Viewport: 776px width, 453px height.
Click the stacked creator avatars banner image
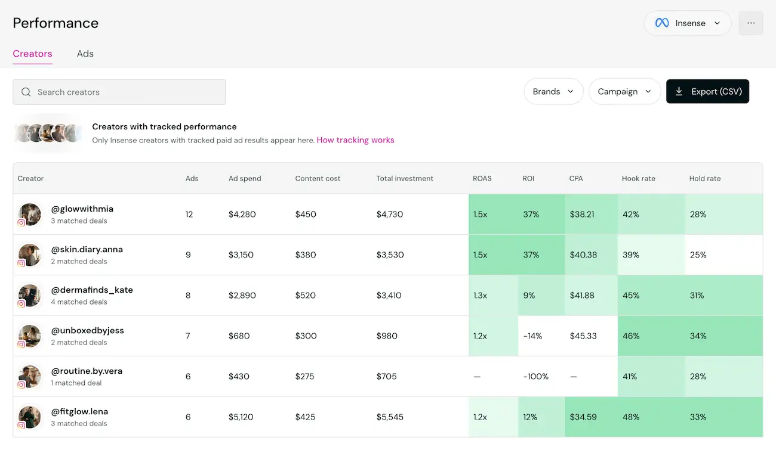point(48,133)
